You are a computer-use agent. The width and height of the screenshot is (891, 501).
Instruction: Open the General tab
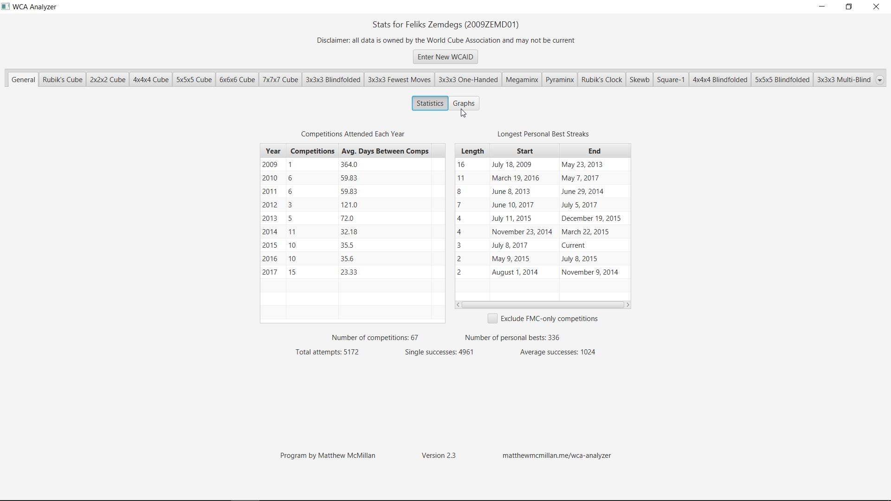[23, 80]
